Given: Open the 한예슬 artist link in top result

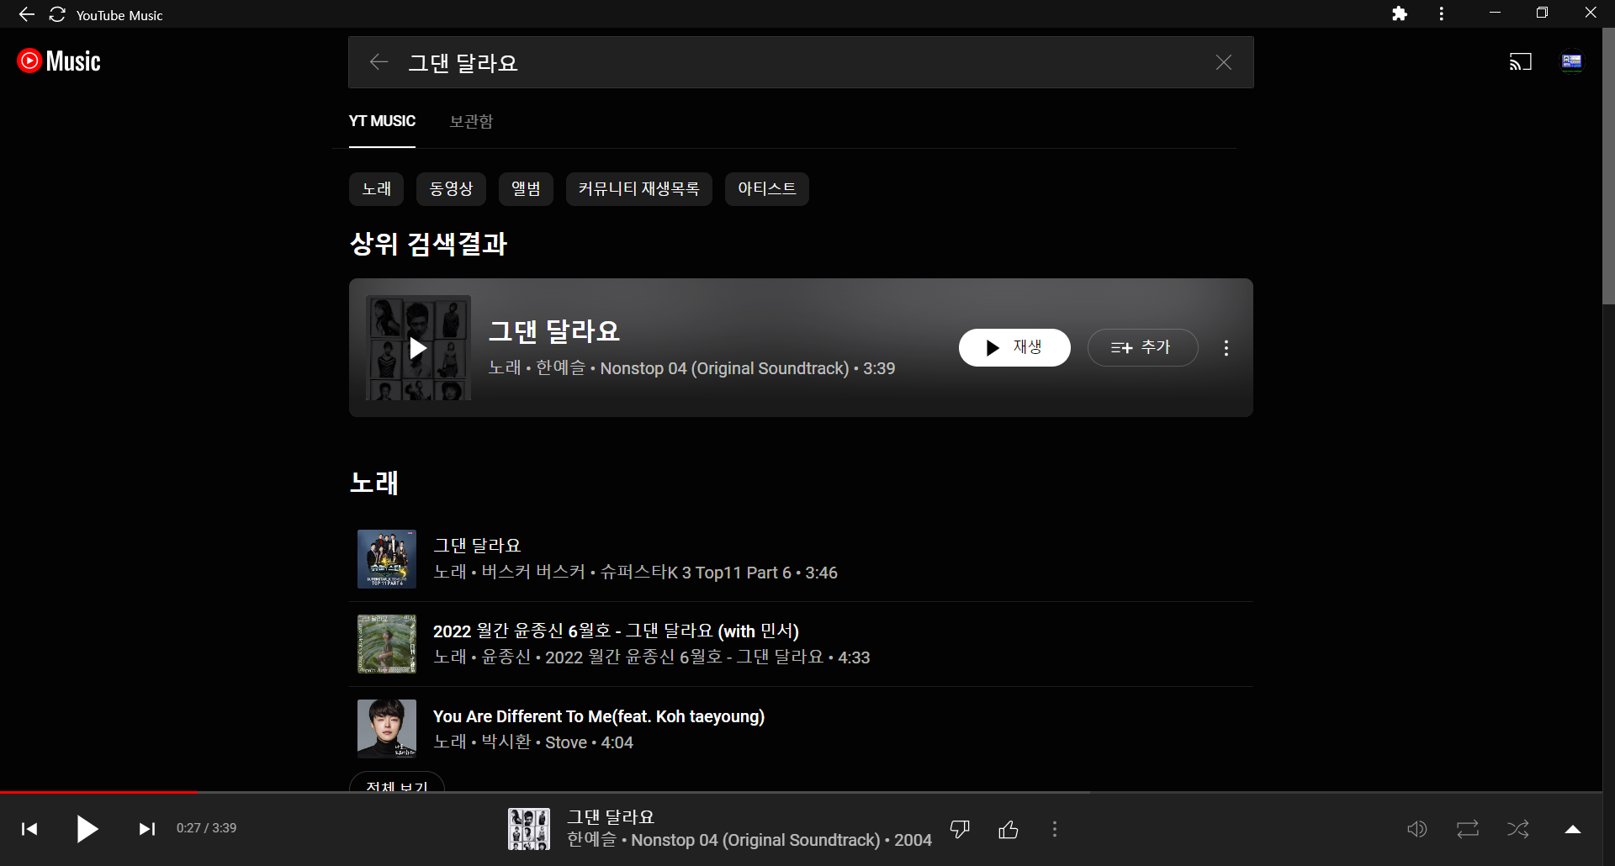Looking at the screenshot, I should click(560, 368).
